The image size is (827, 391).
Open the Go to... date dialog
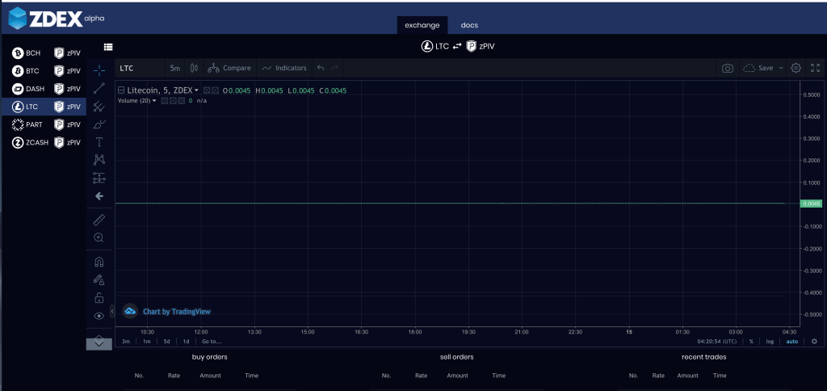tap(212, 342)
